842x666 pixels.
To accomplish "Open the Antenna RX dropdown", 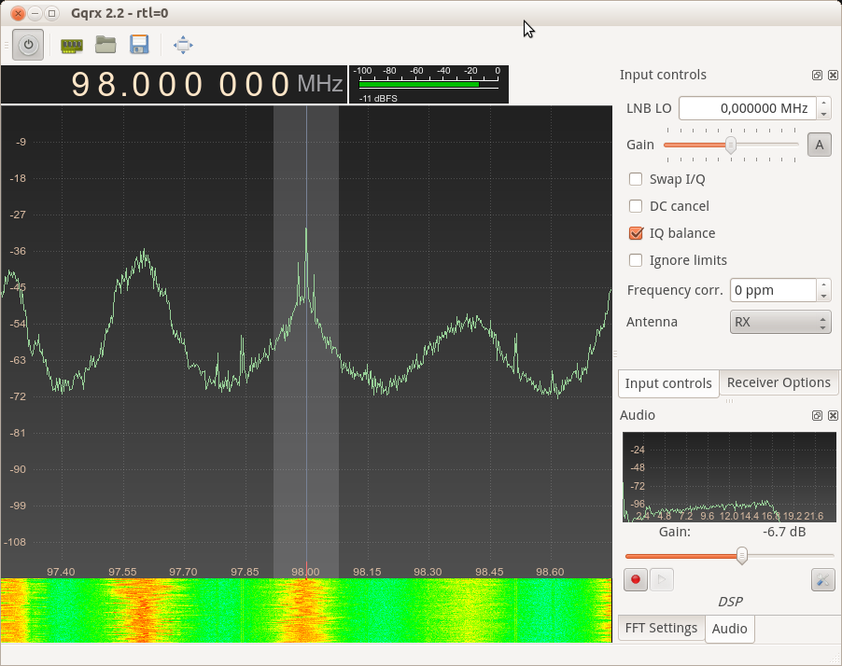I will (x=780, y=322).
